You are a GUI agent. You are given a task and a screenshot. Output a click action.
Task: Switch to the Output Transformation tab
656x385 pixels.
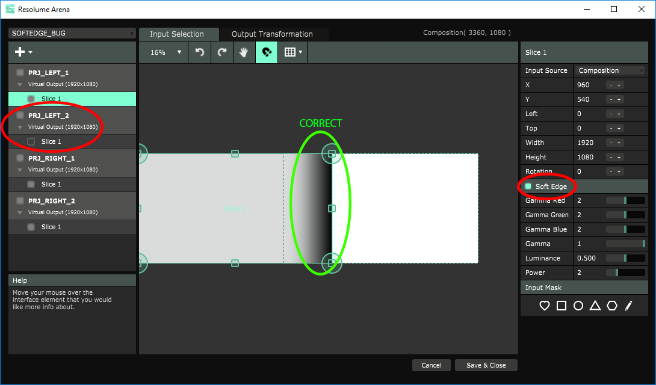coord(272,34)
